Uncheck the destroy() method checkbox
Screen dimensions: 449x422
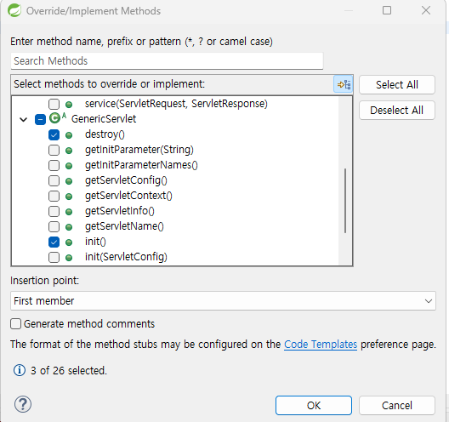pos(54,134)
